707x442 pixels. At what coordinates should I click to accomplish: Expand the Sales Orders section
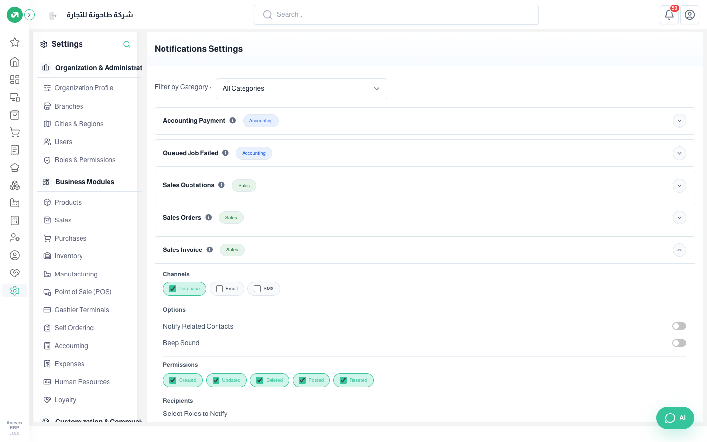pos(680,218)
